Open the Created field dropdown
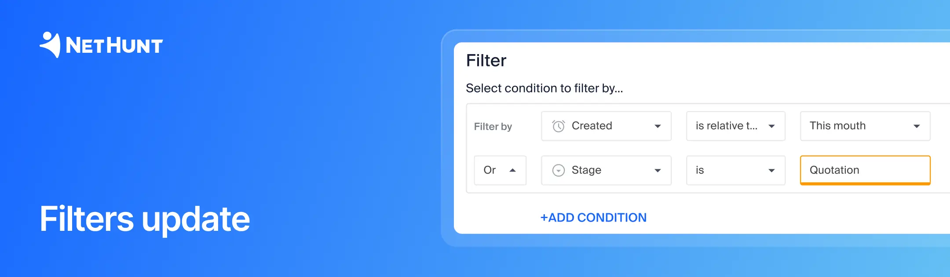Viewport: 950px width, 277px height. (x=606, y=126)
